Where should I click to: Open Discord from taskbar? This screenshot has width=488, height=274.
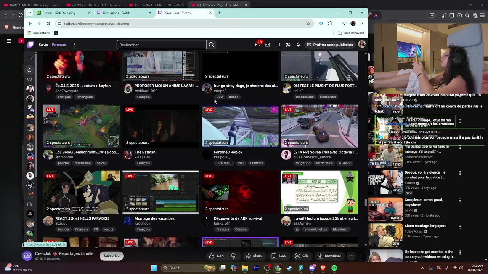(x=312, y=268)
